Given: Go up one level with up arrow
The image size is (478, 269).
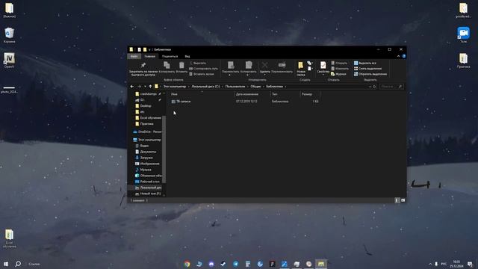Looking at the screenshot, I should [150, 87].
